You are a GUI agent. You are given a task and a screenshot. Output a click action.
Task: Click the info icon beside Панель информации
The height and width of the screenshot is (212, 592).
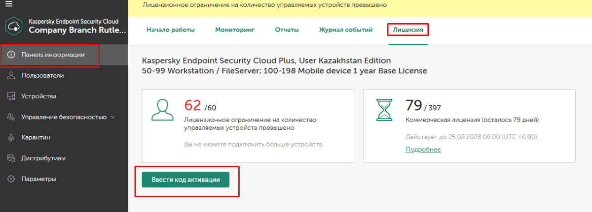click(11, 55)
